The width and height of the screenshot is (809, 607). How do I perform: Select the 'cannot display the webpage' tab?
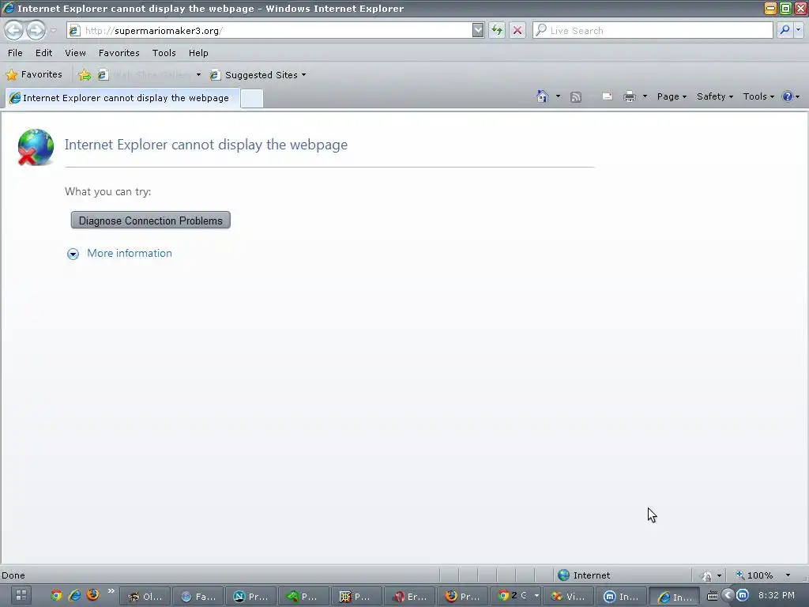122,98
